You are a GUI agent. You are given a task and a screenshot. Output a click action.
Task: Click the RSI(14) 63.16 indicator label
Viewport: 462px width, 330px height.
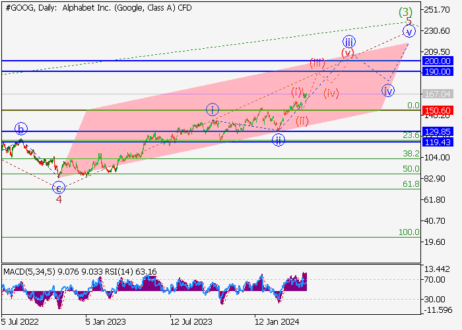click(131, 272)
